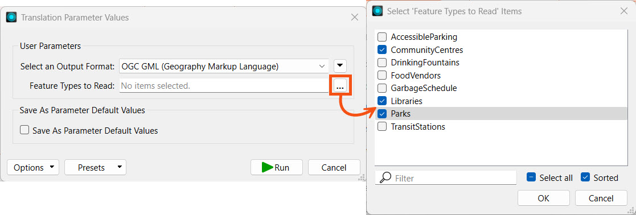The image size is (636, 215).
Task: Click the FME icon in Select Items dialog title
Action: pyautogui.click(x=378, y=11)
